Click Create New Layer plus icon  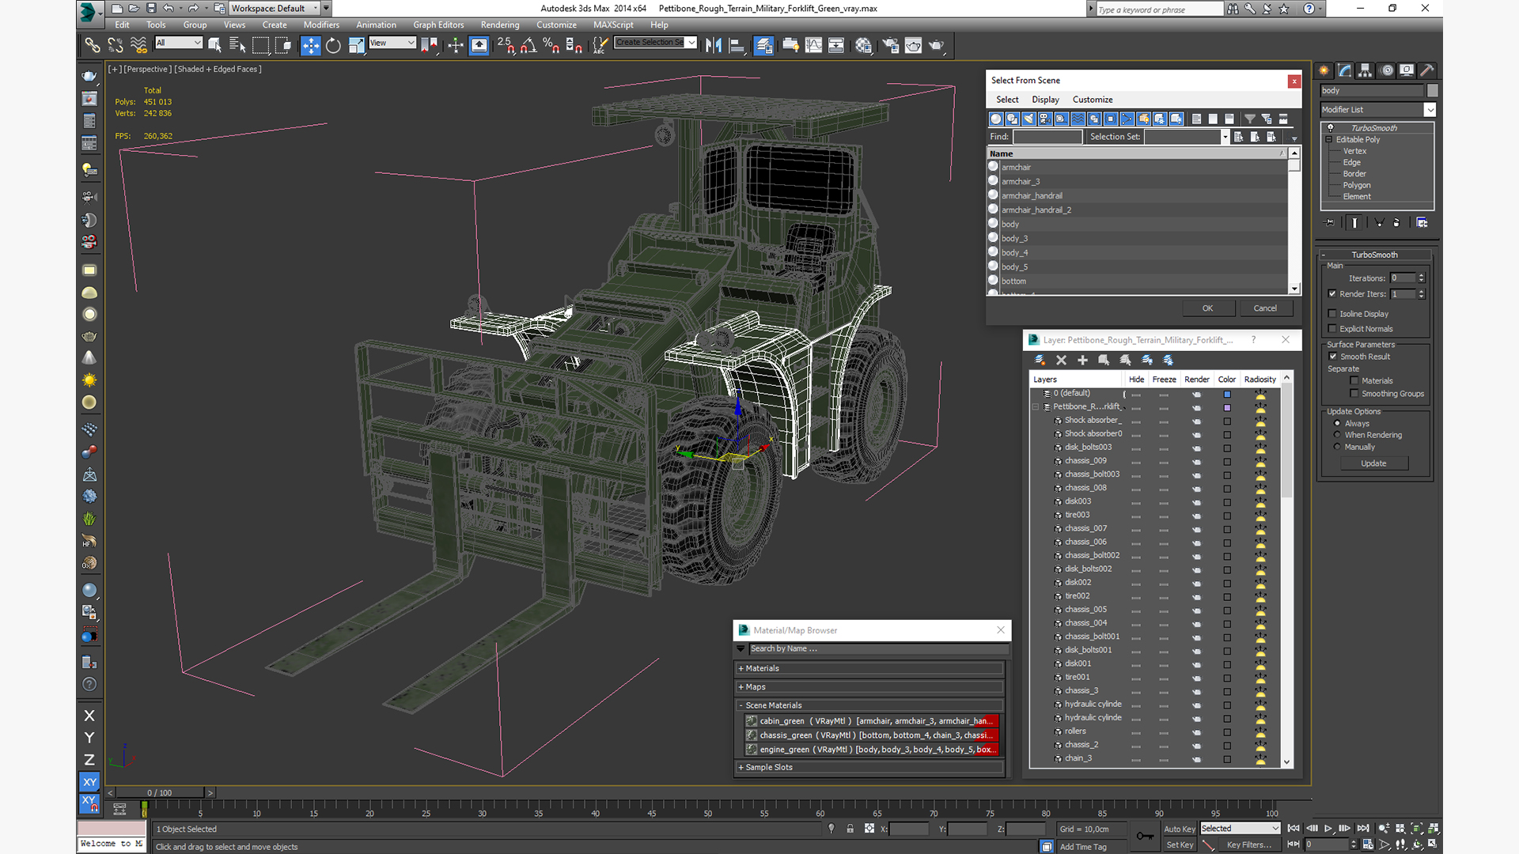(x=1082, y=360)
